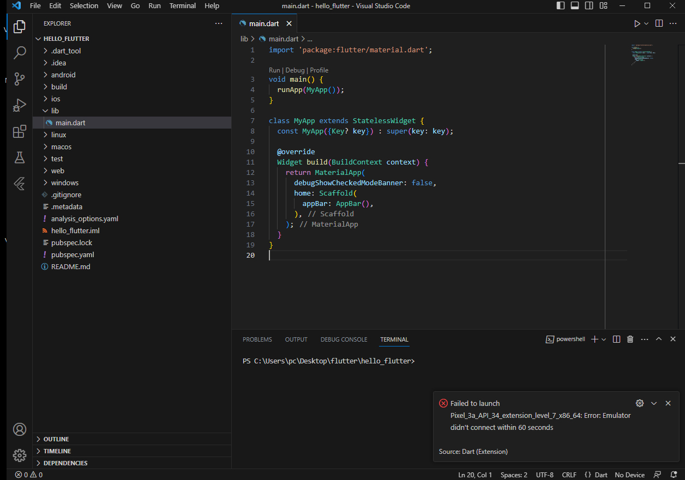Click the curly braces language status icon
The height and width of the screenshot is (480, 685).
coord(587,475)
